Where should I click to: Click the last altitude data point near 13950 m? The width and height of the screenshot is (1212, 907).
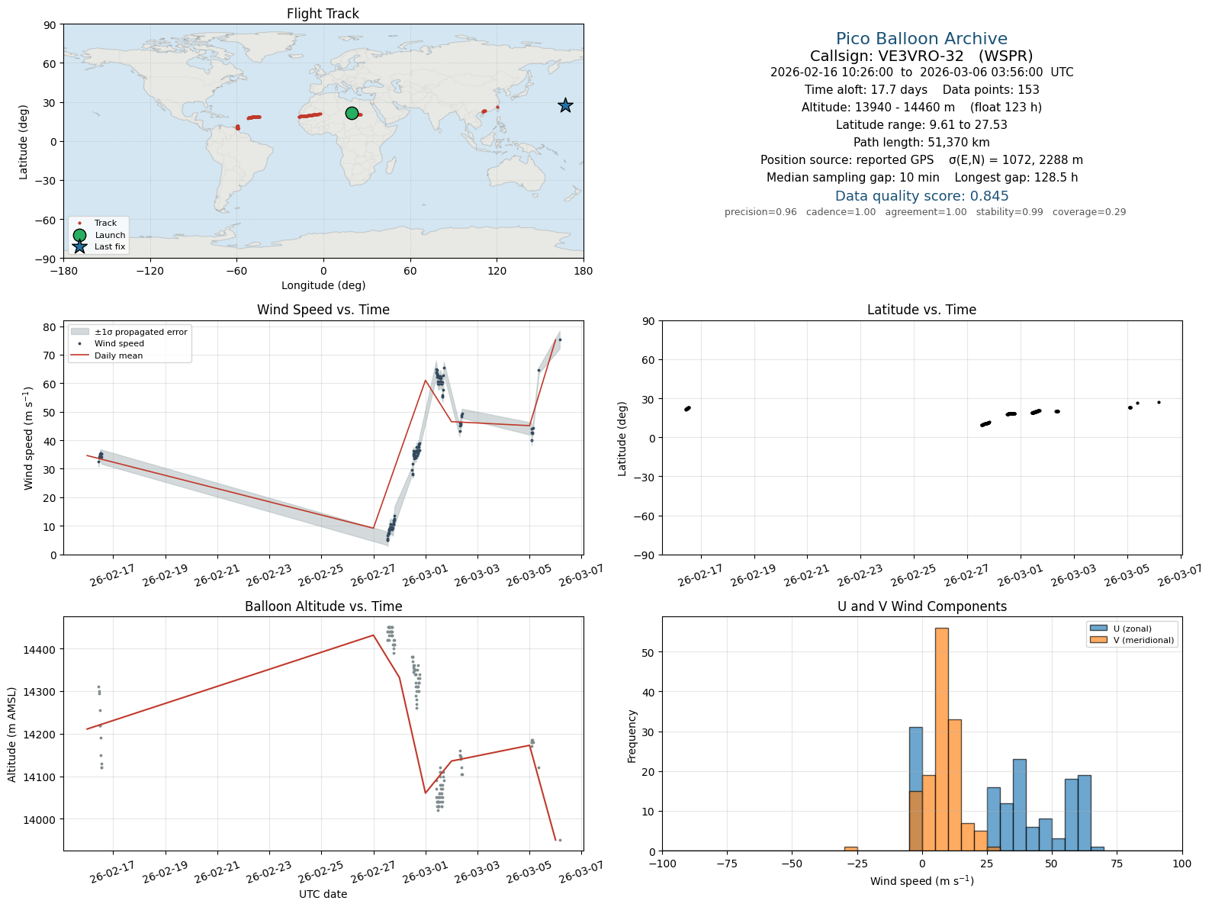(560, 840)
